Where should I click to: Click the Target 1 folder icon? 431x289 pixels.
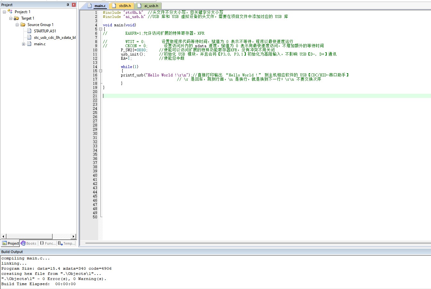click(16, 18)
